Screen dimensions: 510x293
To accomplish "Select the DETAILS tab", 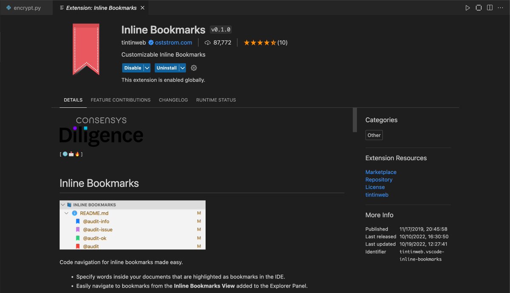I will [73, 100].
